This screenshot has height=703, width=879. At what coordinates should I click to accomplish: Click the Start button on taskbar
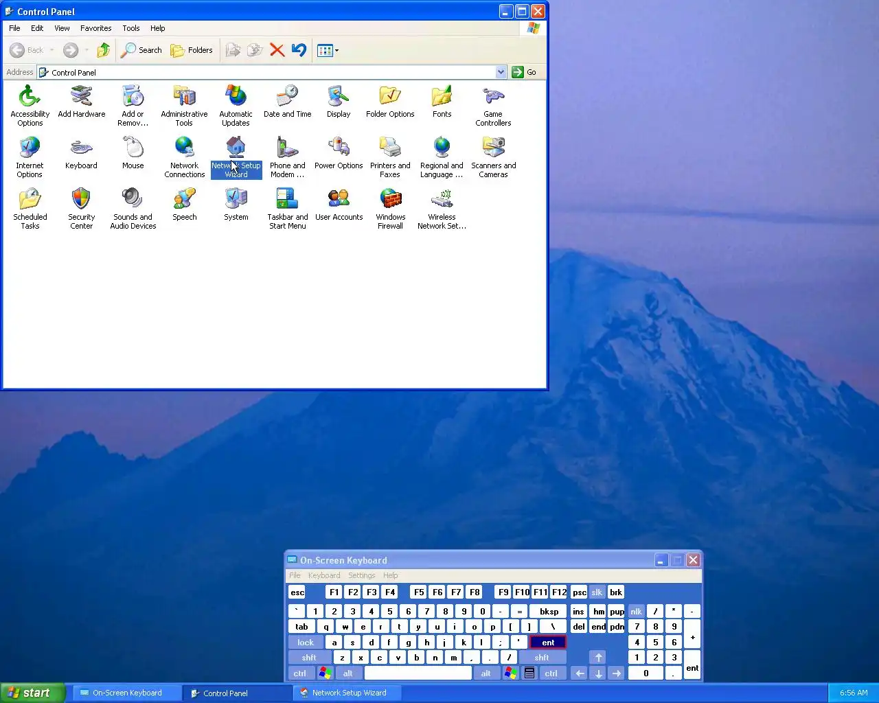pos(33,693)
